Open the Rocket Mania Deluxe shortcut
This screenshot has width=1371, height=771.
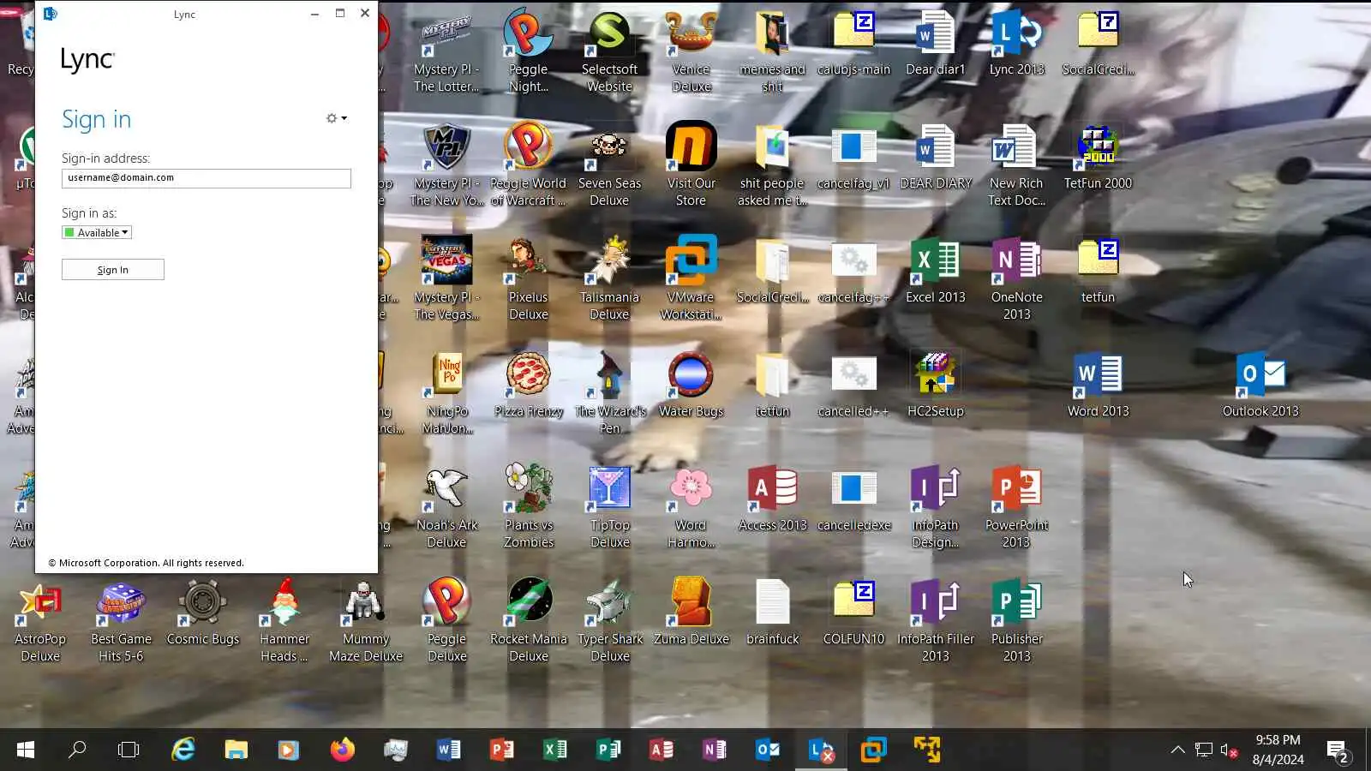point(529,621)
